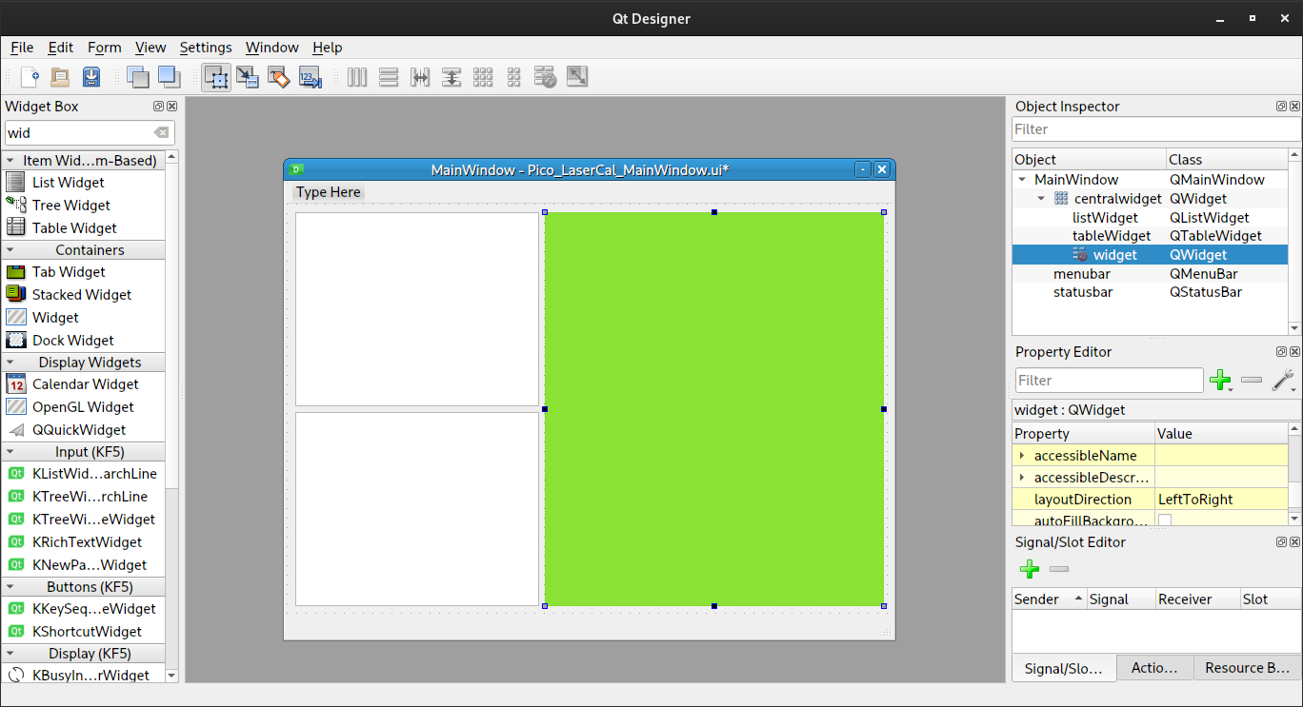Float the Signal/Slot Editor panel
The width and height of the screenshot is (1303, 707).
coord(1282,542)
